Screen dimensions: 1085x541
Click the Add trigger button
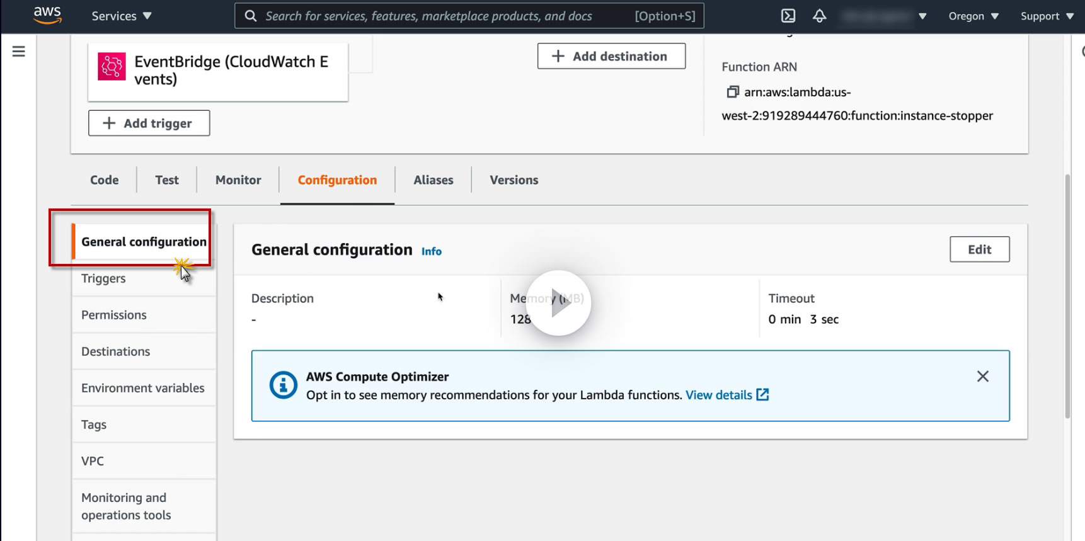[149, 123]
